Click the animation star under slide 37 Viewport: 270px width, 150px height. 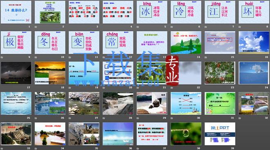click(x=138, y=148)
